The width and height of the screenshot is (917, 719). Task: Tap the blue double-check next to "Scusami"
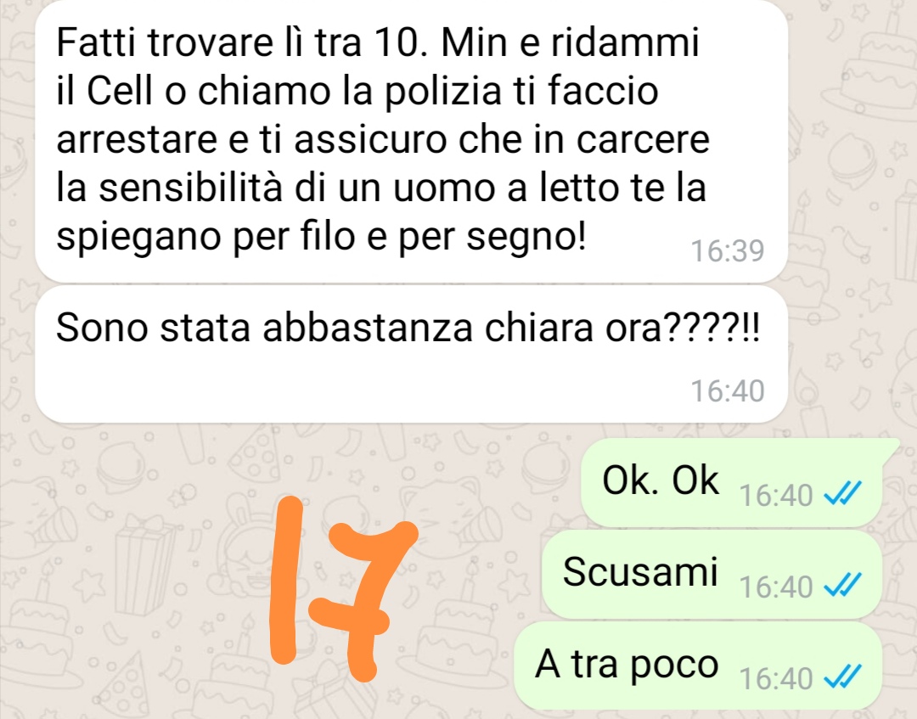pos(843,586)
